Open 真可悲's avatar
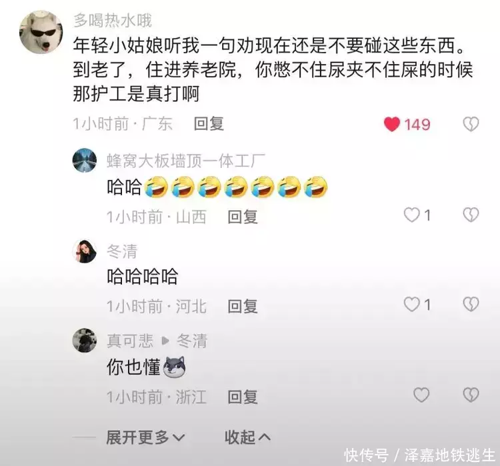 [85, 340]
